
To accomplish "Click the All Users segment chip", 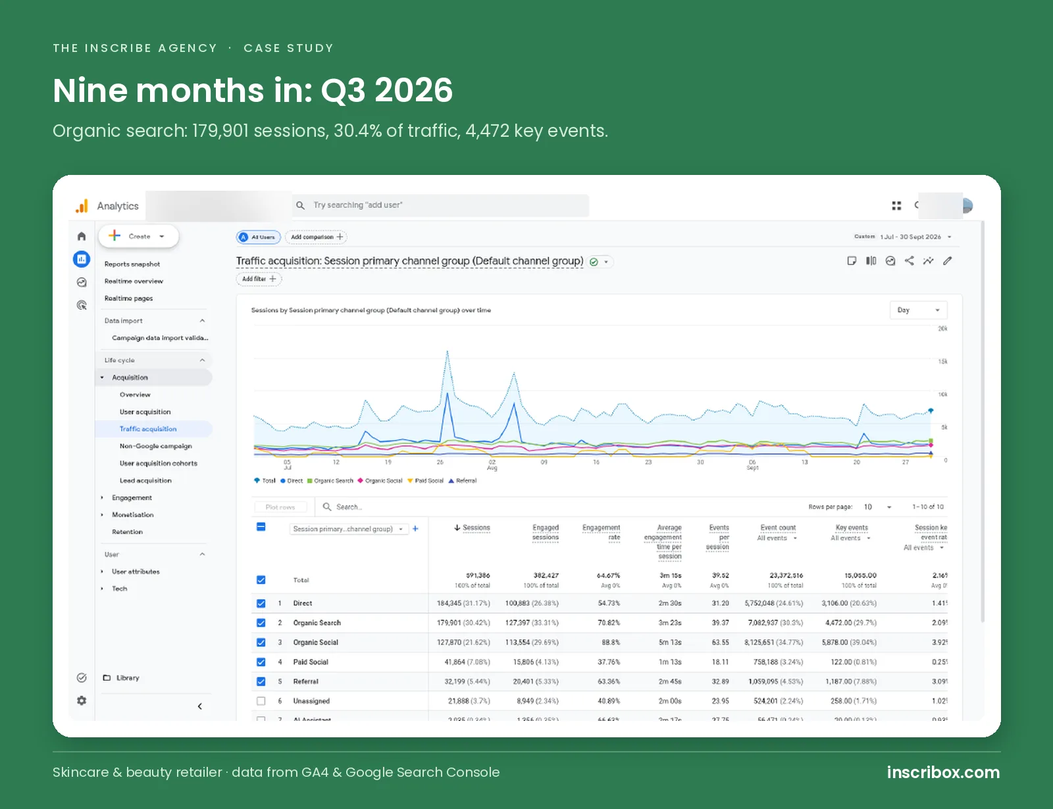I will click(259, 237).
